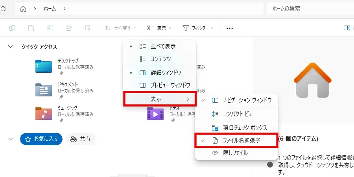The width and height of the screenshot is (354, 177).
Task: Select the ビデオ folder icon
Action: 155,113
